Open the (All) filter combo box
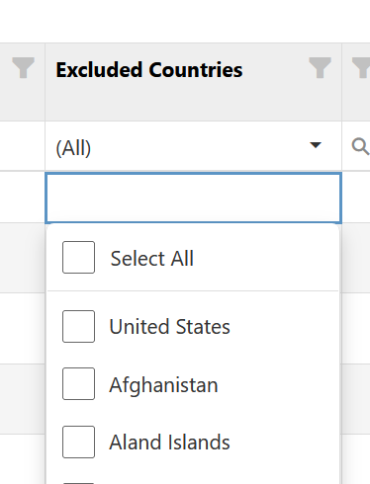This screenshot has width=370, height=484. pos(193,146)
